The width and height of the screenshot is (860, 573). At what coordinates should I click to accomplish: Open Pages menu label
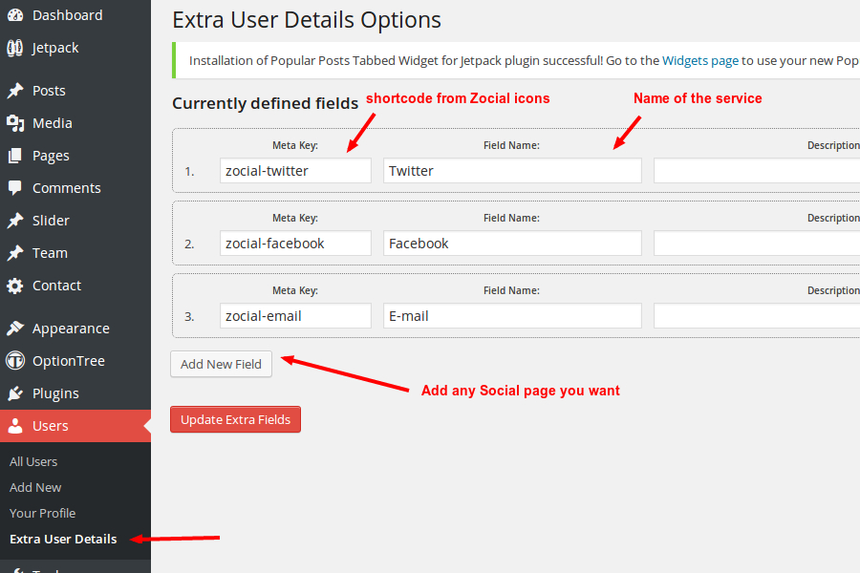(51, 156)
